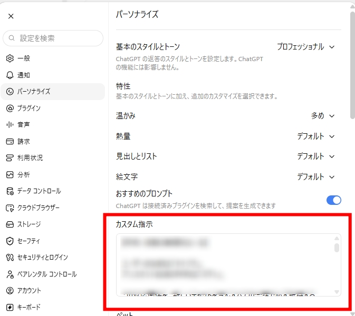Click the magnifier icon in settings search
This screenshot has height=316, width=355.
[12, 38]
